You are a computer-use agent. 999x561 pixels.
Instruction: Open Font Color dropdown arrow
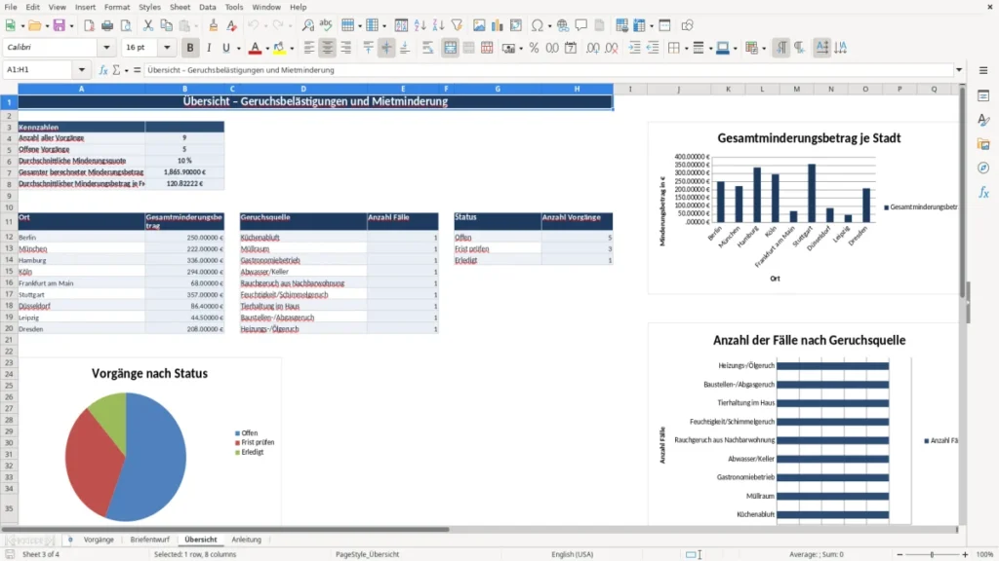(267, 49)
